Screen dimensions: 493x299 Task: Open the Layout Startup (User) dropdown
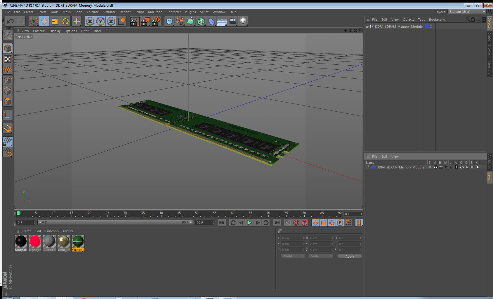467,12
